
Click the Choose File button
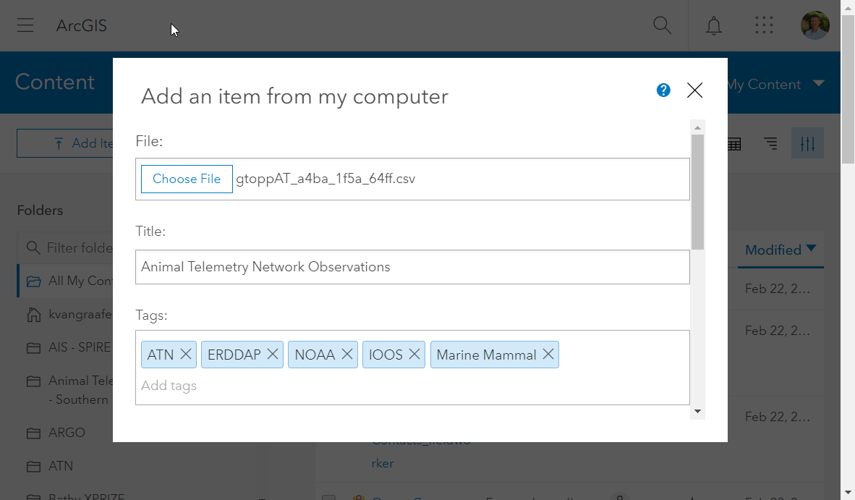point(187,179)
